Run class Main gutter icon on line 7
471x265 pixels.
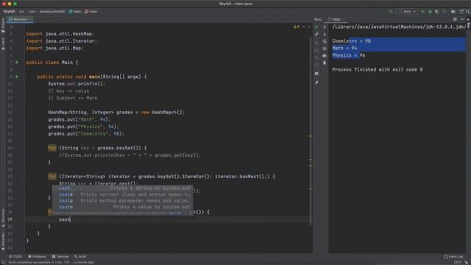(x=17, y=62)
